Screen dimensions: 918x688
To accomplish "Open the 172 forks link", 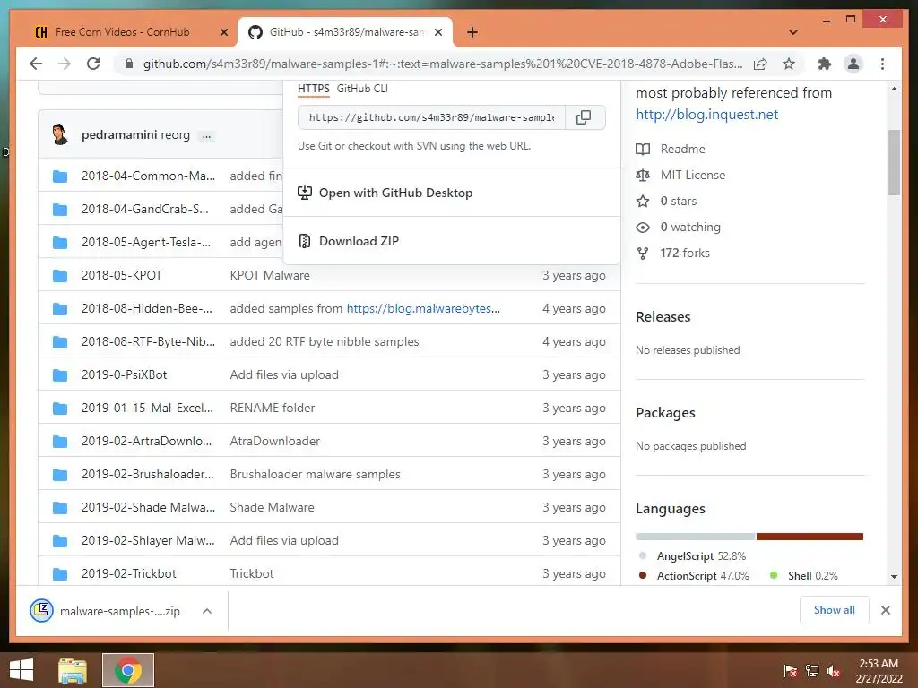I will 685,254.
